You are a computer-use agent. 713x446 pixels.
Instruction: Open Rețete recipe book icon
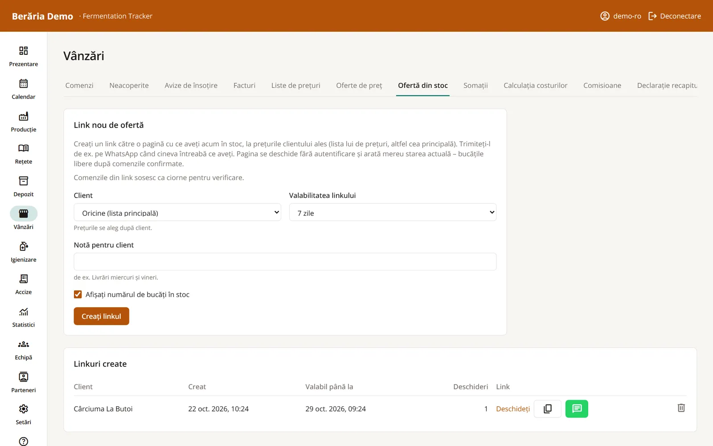[x=24, y=149]
